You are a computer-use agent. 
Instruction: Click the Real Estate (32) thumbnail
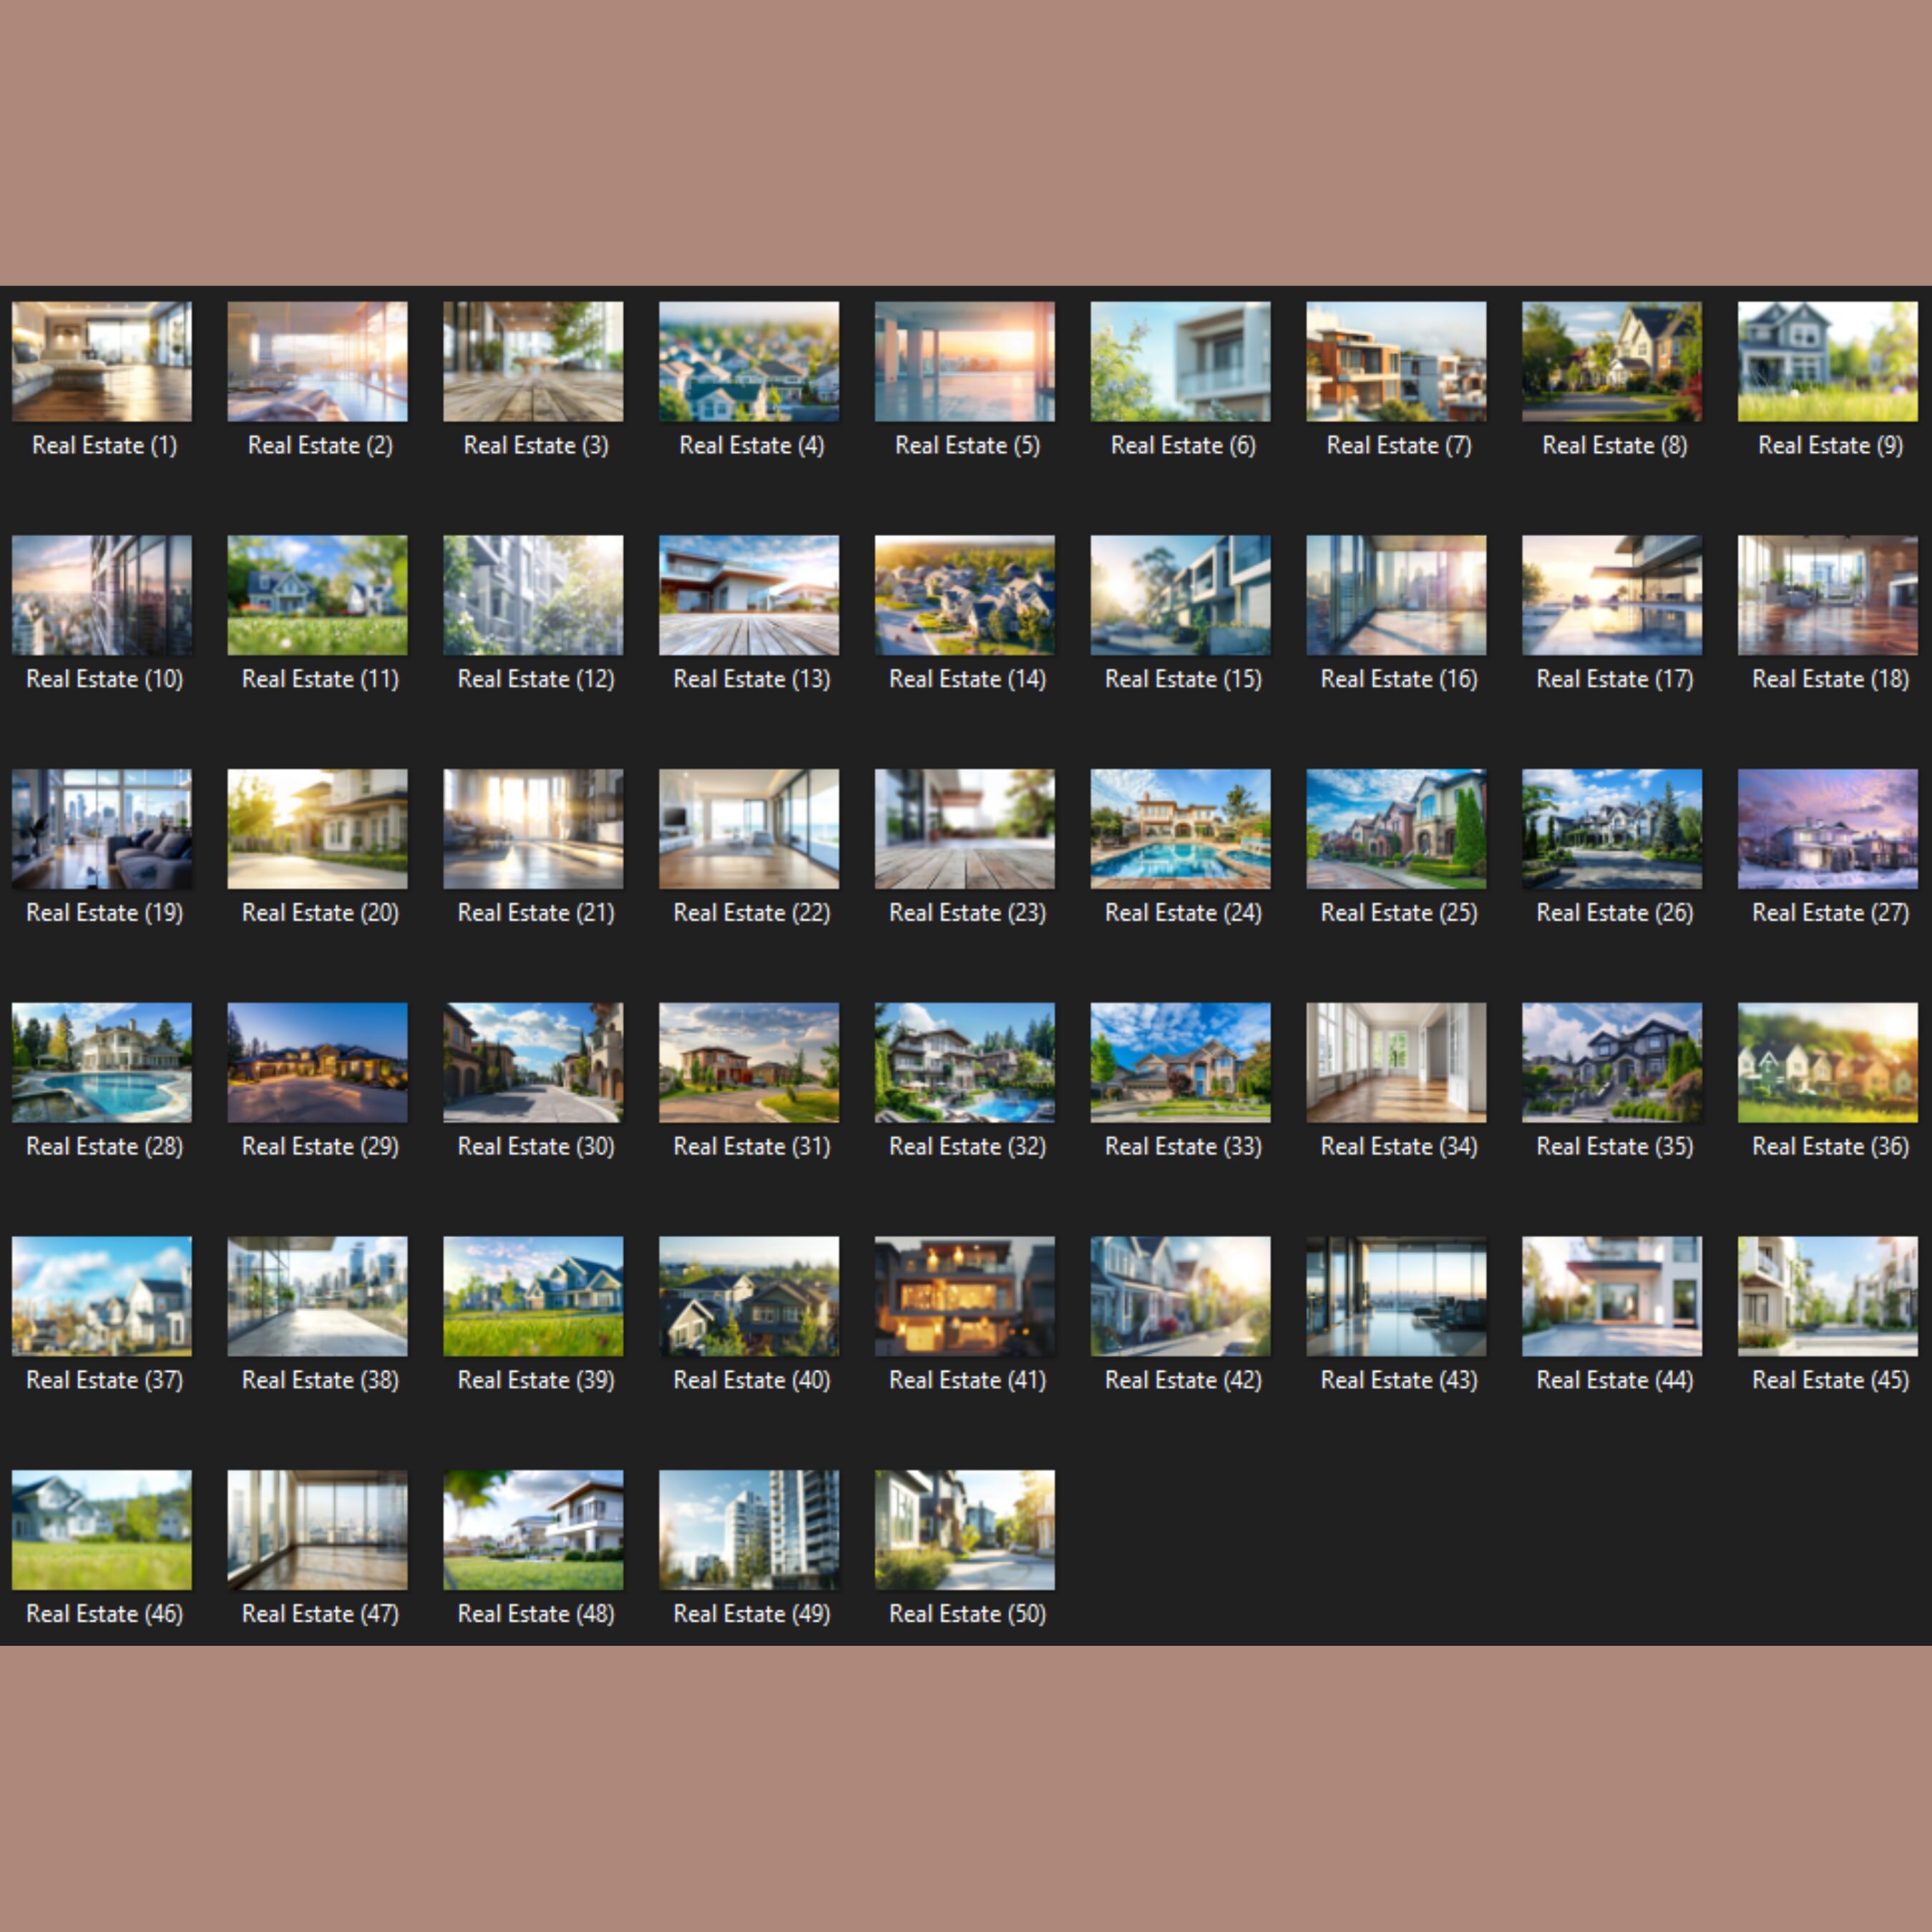pyautogui.click(x=965, y=1062)
